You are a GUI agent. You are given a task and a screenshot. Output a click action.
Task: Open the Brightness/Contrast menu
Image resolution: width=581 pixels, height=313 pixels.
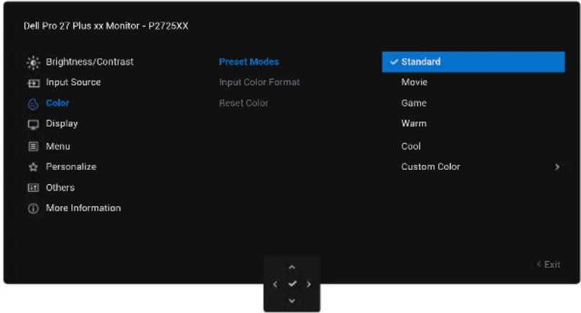(89, 62)
